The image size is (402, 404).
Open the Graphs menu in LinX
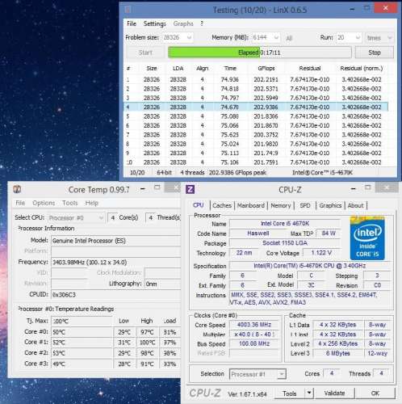[x=183, y=23]
